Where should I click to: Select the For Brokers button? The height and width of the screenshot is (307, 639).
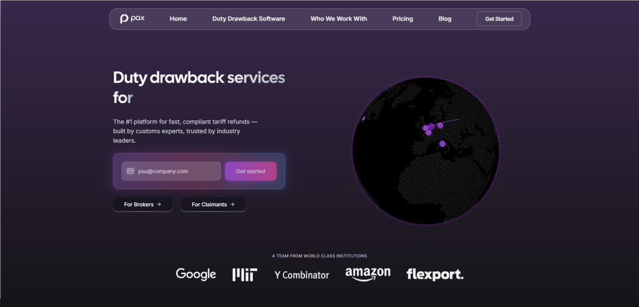(x=142, y=204)
